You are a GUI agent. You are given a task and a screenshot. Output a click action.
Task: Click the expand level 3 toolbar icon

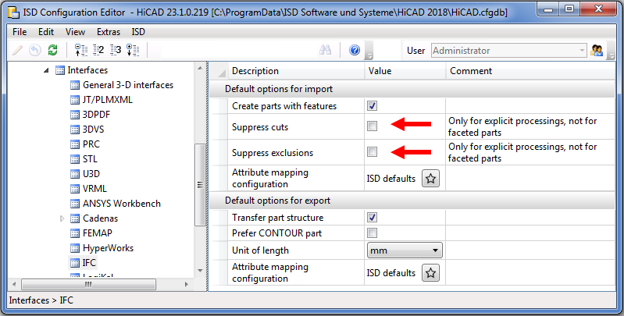click(x=116, y=51)
